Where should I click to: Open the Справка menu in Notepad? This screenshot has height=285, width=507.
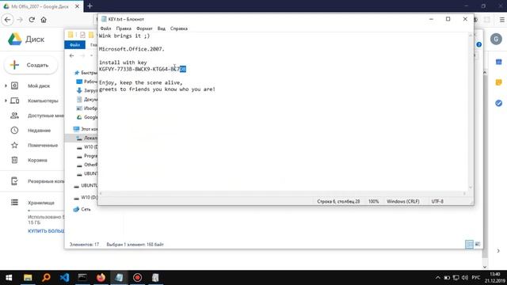pos(179,28)
